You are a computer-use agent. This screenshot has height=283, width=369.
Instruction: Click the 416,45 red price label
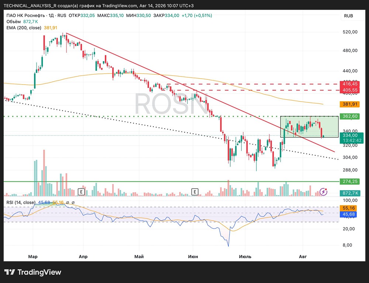(x=350, y=84)
